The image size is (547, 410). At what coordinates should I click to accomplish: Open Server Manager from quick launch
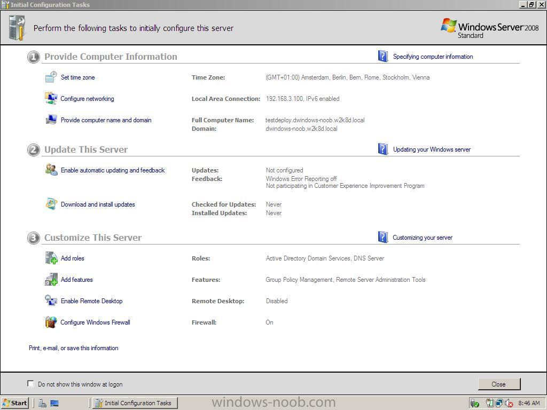pyautogui.click(x=43, y=403)
